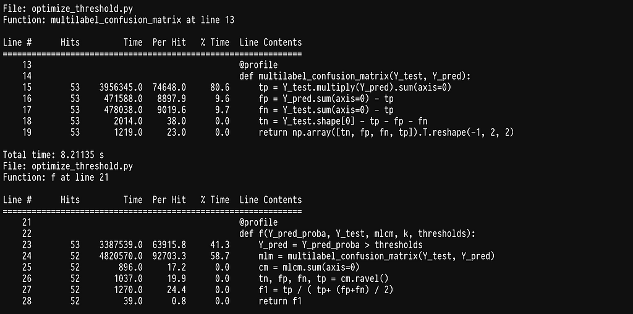Click 'Function: multilabel_confusion_matrix at line 13' header
Viewport: 633px width, 314px height.
click(119, 20)
